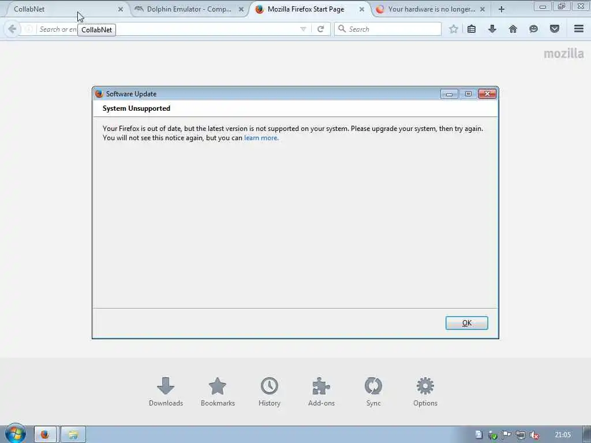The image size is (591, 443).
Task: Open Add-ons from the start page
Action: coord(321,392)
